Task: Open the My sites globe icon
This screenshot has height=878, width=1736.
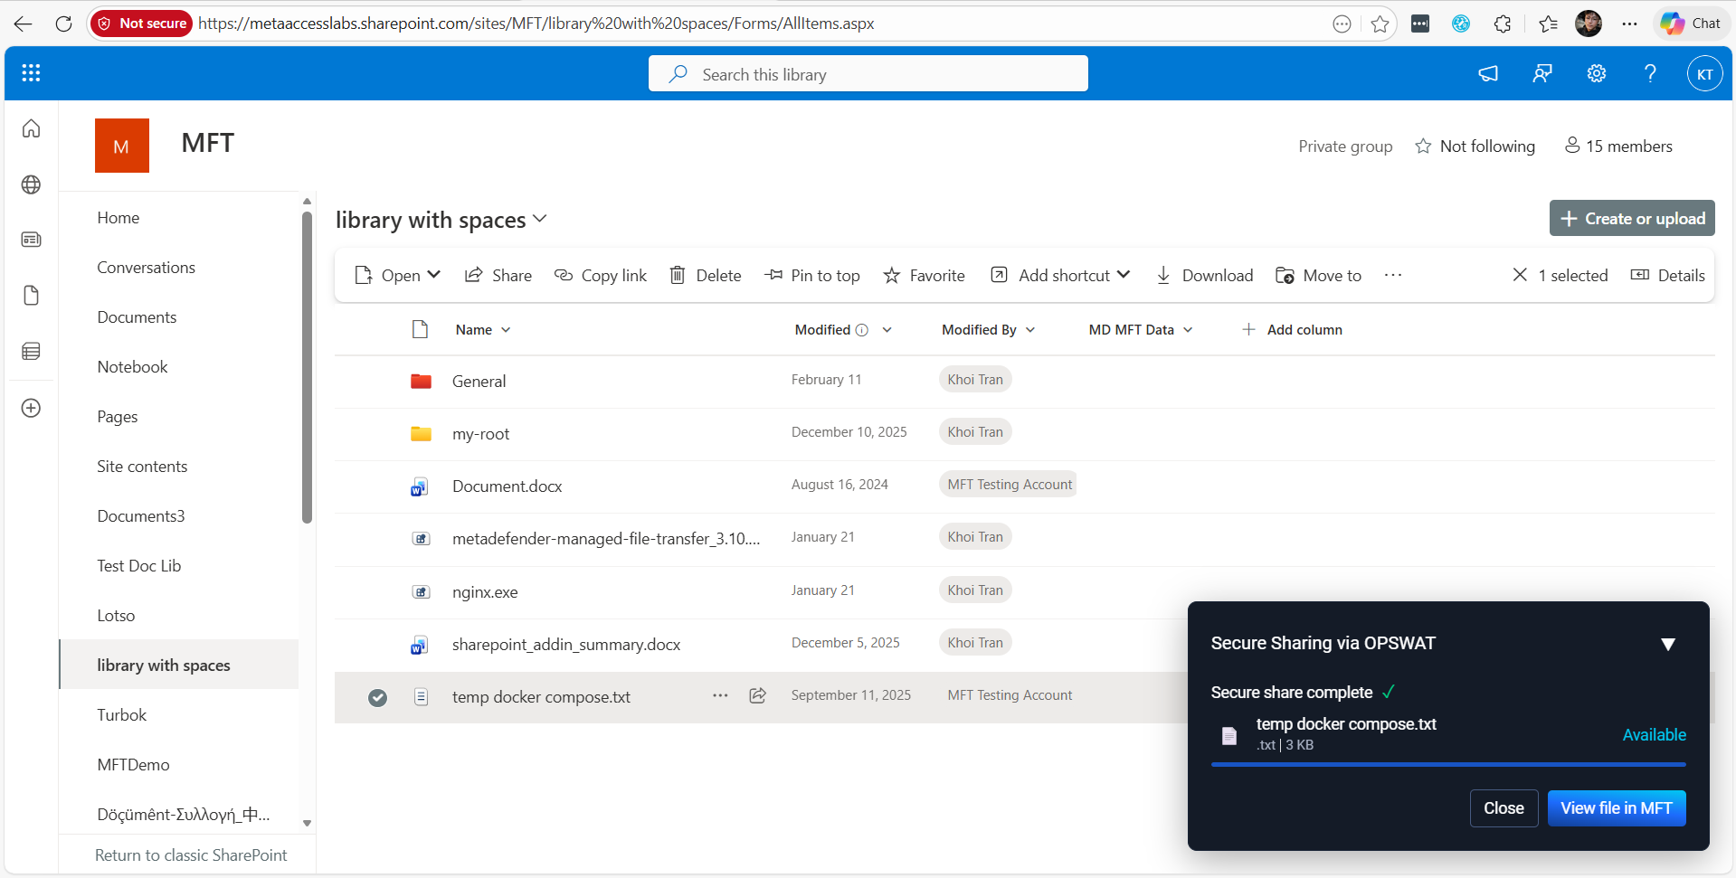Action: 31,184
